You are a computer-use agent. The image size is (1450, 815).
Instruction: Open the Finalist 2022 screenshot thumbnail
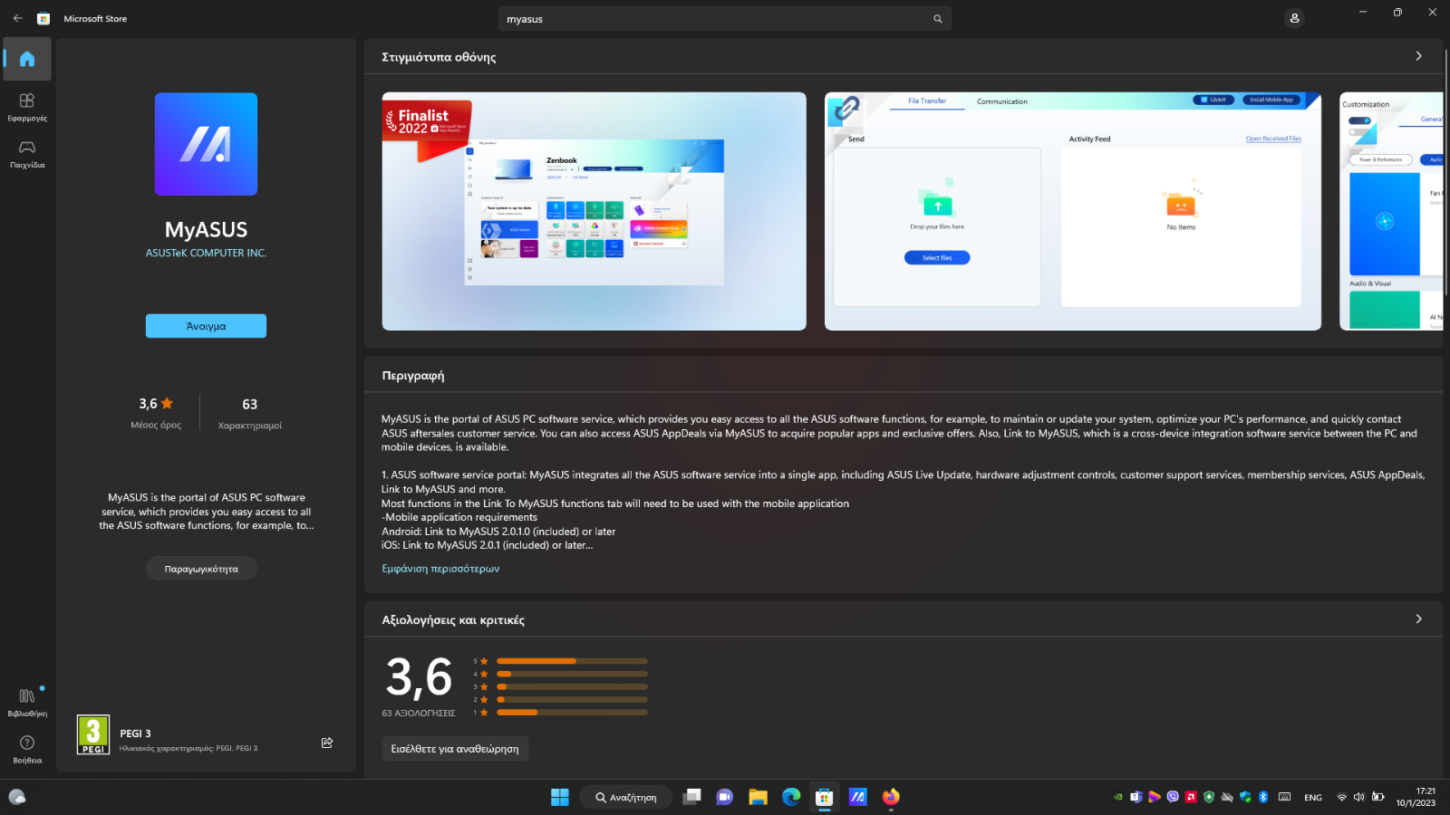594,211
